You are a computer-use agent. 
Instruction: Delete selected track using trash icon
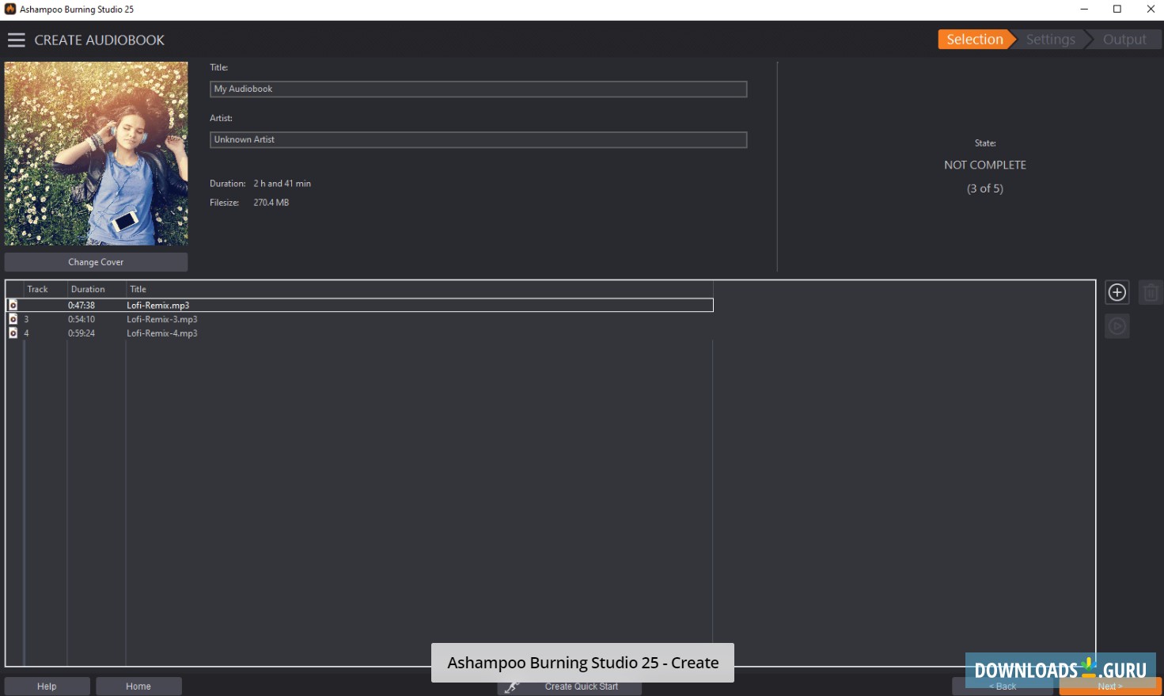(1151, 292)
